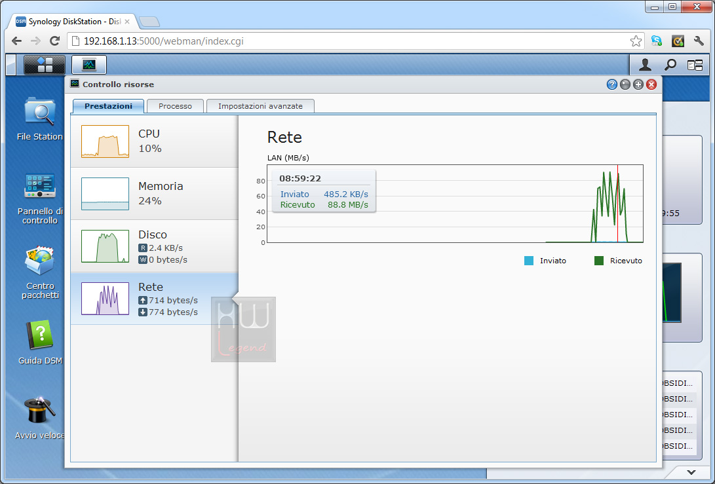Click the LAN (MB/s) chart label

[288, 158]
